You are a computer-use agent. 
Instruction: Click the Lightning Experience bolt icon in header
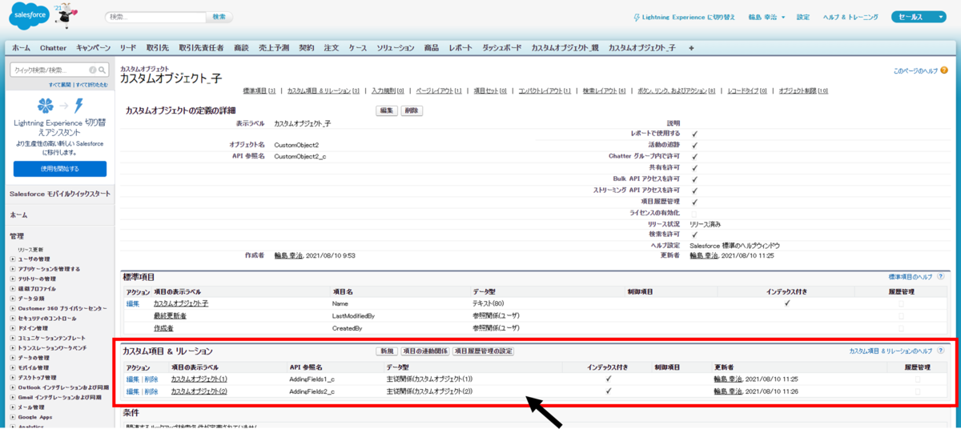point(636,17)
